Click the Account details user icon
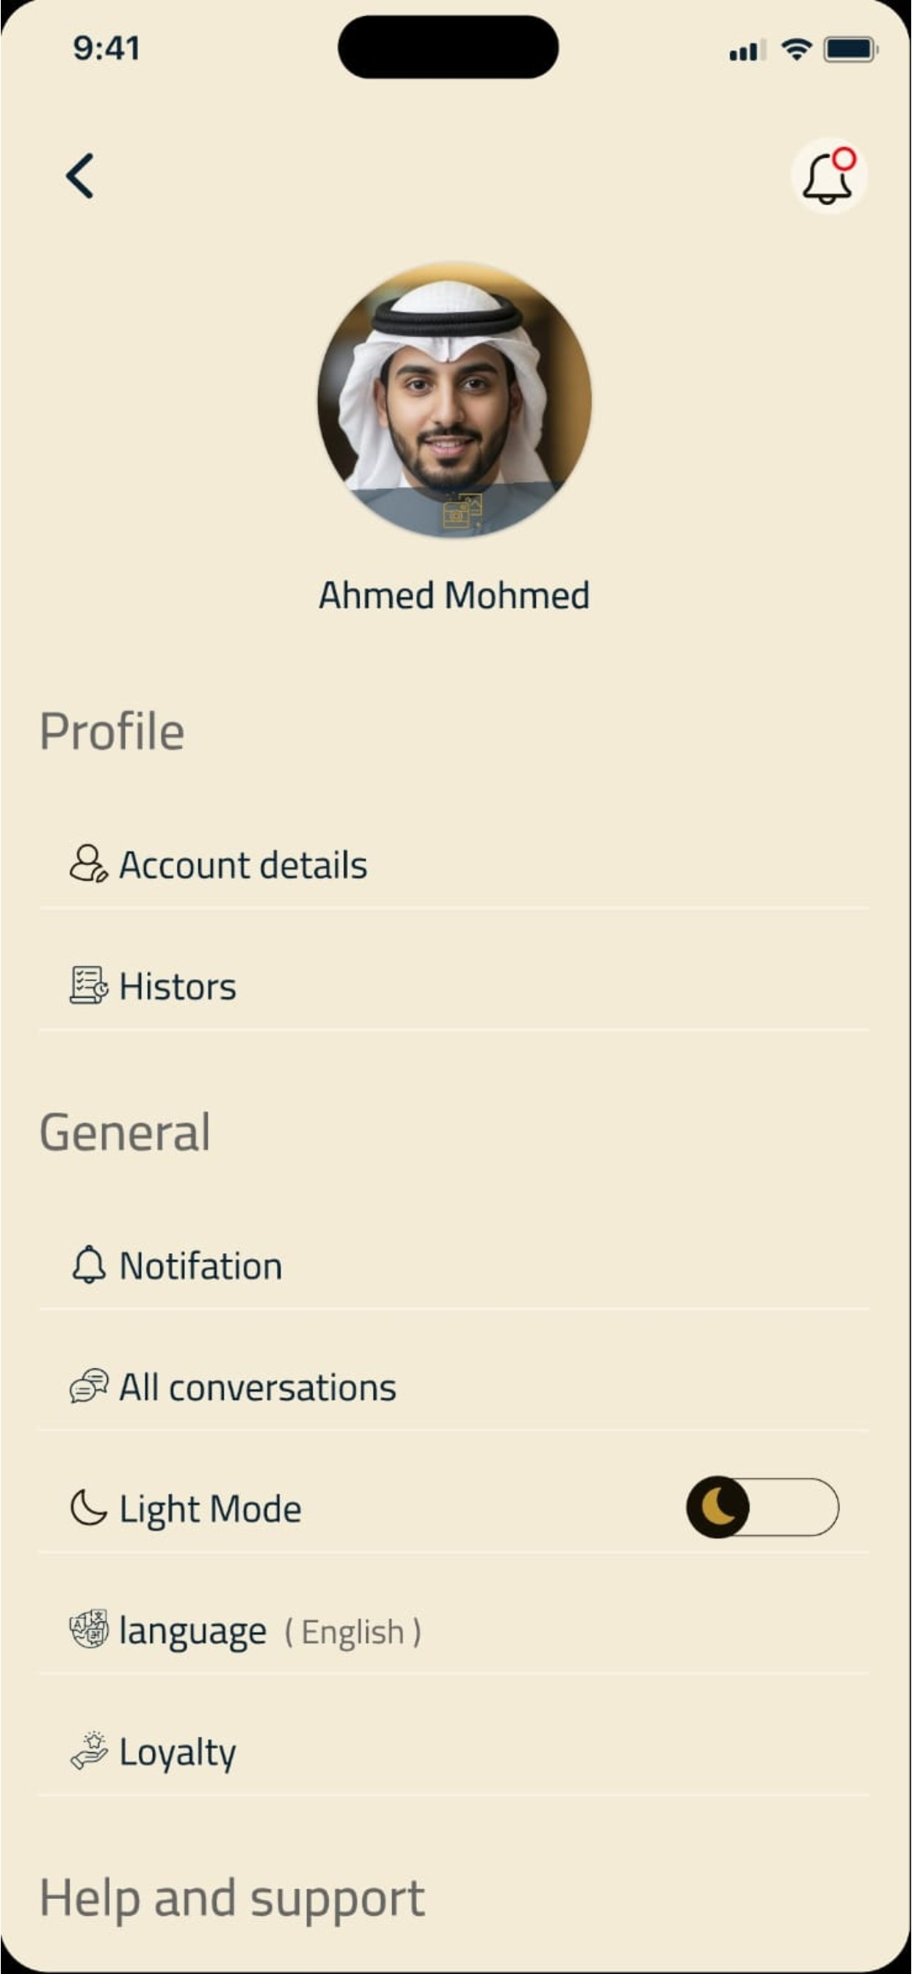Screen dimensions: 912x1974 [89, 864]
